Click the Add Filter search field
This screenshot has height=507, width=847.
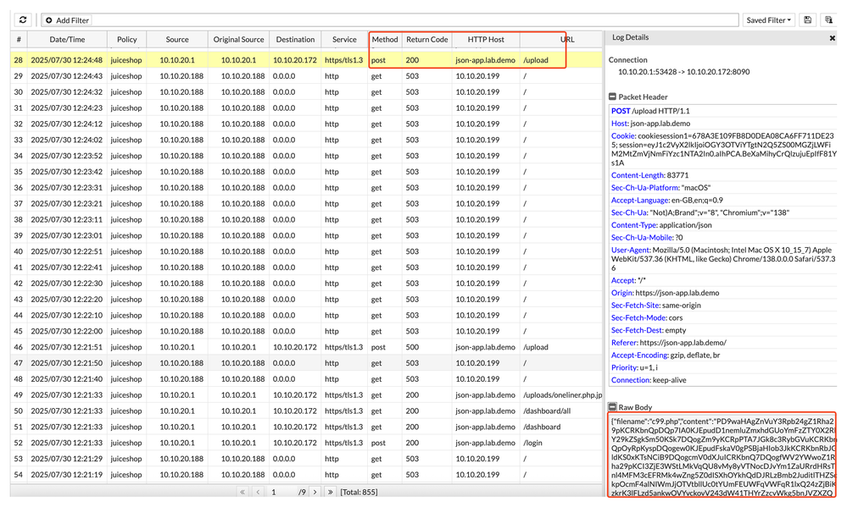(407, 20)
